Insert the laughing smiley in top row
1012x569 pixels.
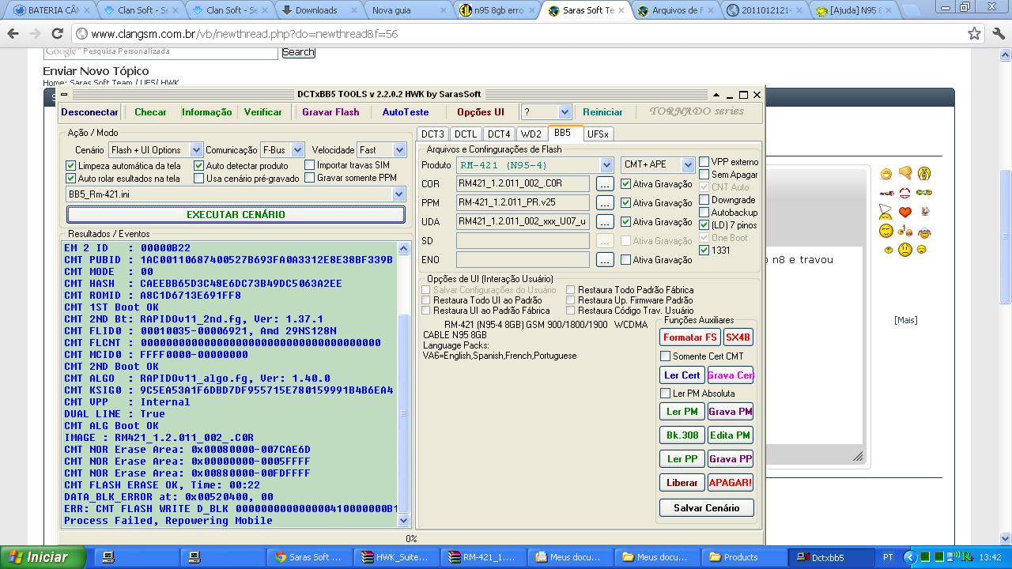(886, 174)
